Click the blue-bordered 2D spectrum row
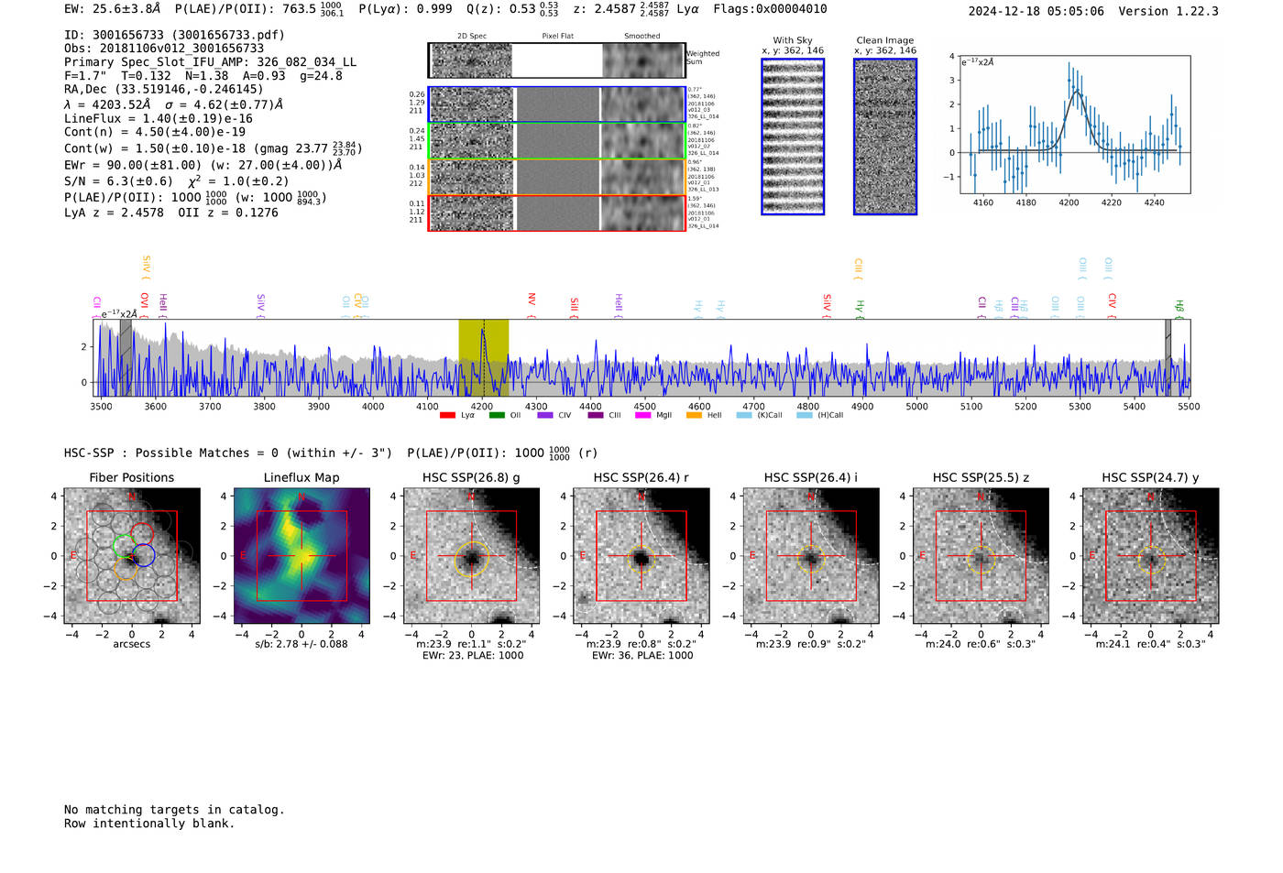This screenshot has height=873, width=1283. [557, 104]
